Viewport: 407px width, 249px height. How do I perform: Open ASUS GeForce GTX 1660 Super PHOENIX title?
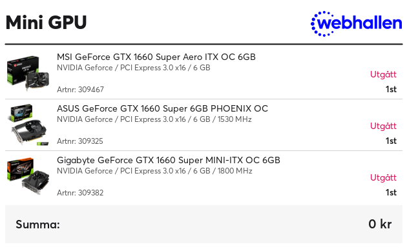click(x=162, y=108)
